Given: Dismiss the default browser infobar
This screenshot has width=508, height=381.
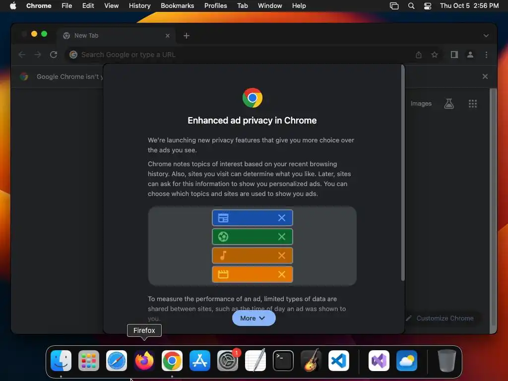Looking at the screenshot, I should click(x=485, y=76).
